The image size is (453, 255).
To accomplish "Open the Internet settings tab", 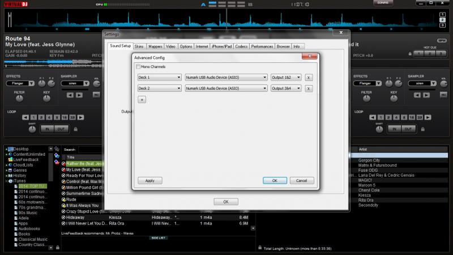I will pos(202,46).
